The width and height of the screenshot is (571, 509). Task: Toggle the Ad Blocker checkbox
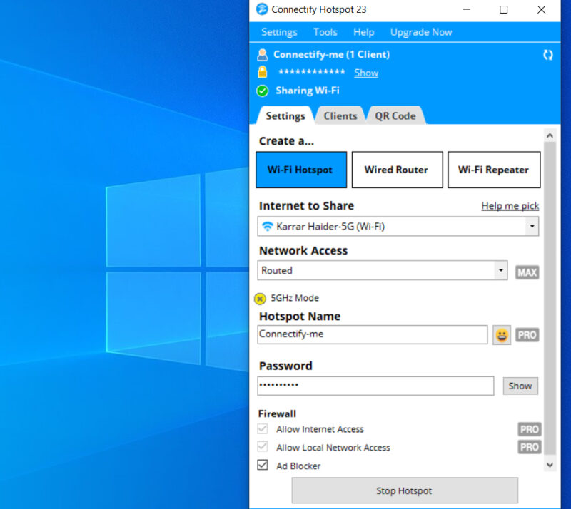(263, 466)
